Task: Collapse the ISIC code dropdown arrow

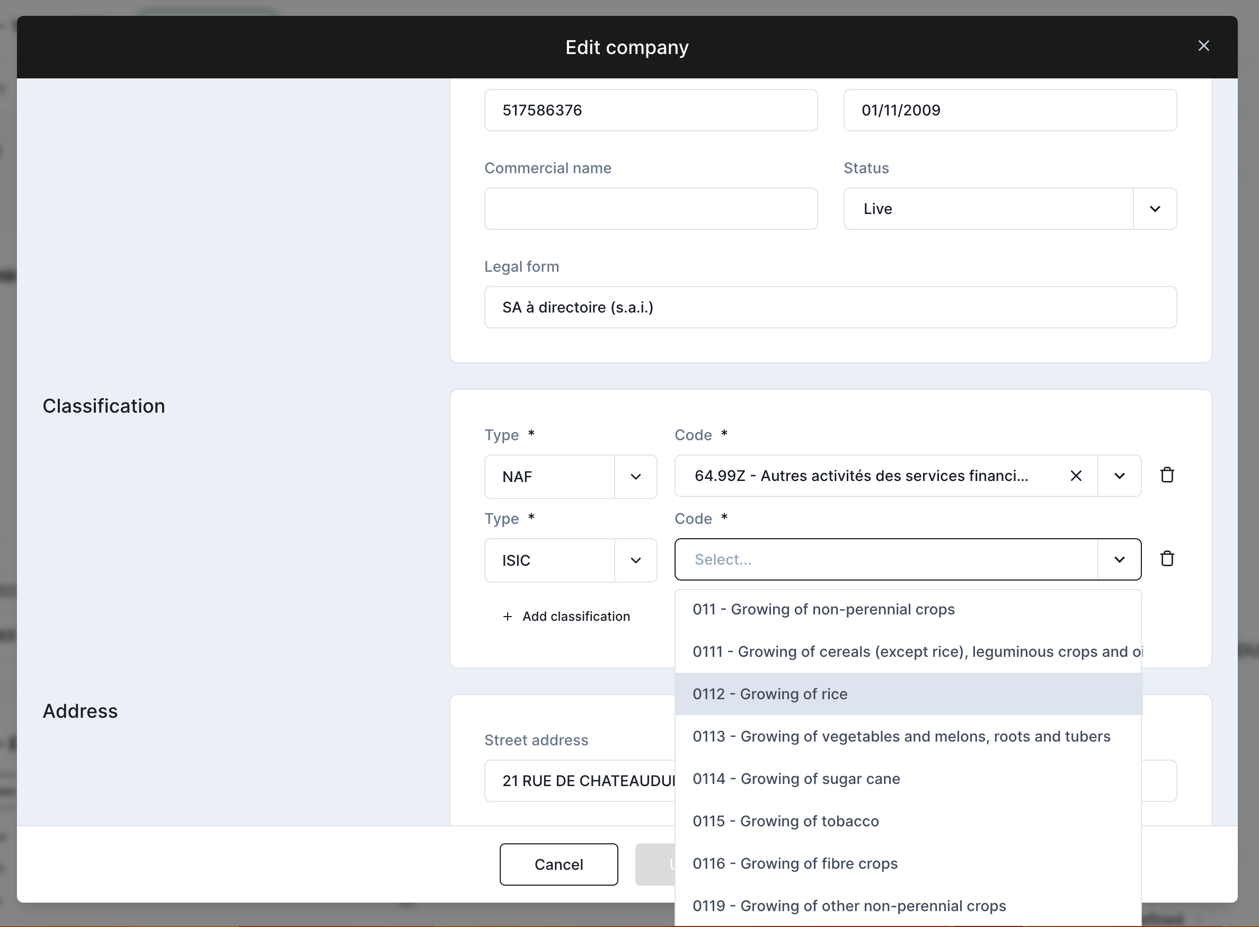Action: 1119,559
